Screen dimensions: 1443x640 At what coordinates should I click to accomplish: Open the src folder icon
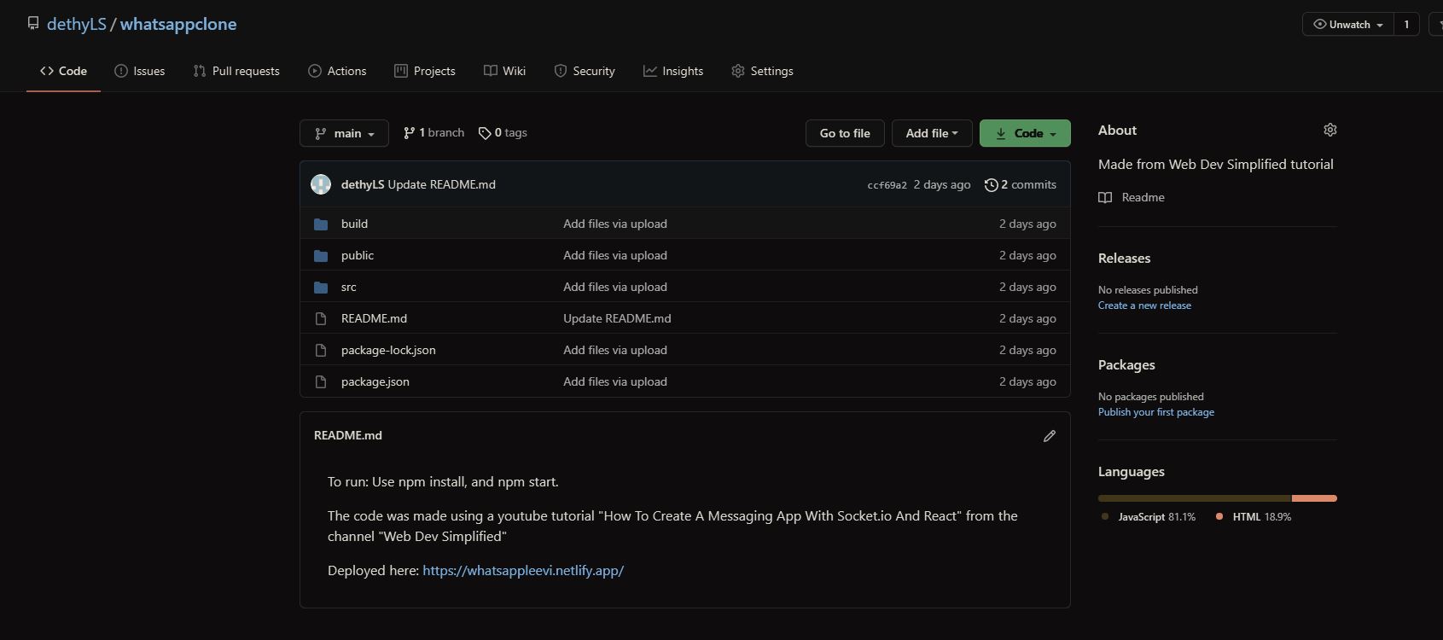coord(321,287)
